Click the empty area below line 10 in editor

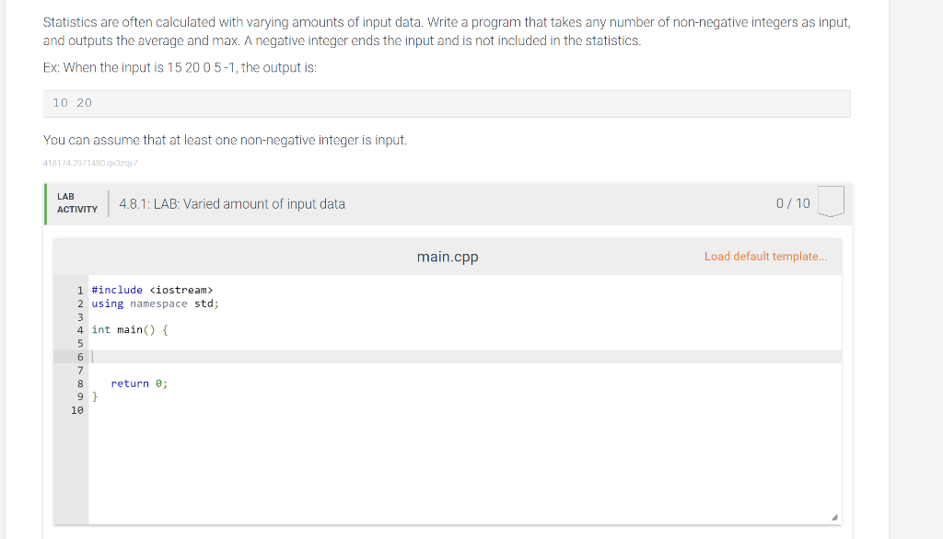pos(465,469)
